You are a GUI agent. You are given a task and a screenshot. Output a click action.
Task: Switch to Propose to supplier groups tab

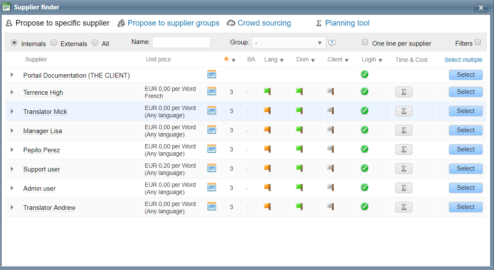173,23
